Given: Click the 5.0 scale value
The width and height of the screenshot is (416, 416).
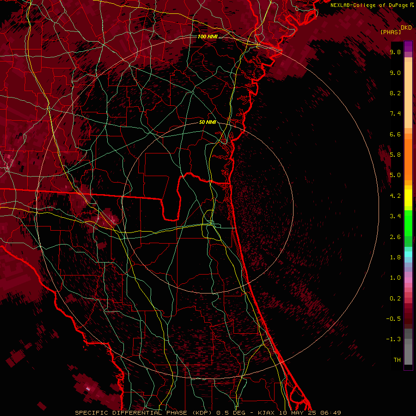Looking at the screenshot, I should point(395,175).
